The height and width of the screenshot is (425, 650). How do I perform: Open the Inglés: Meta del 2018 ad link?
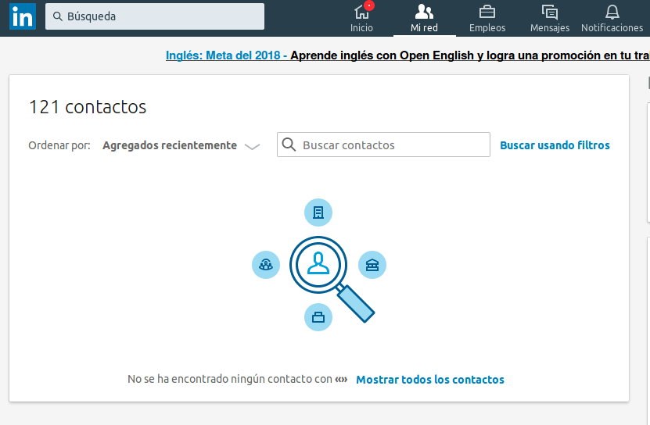point(223,55)
